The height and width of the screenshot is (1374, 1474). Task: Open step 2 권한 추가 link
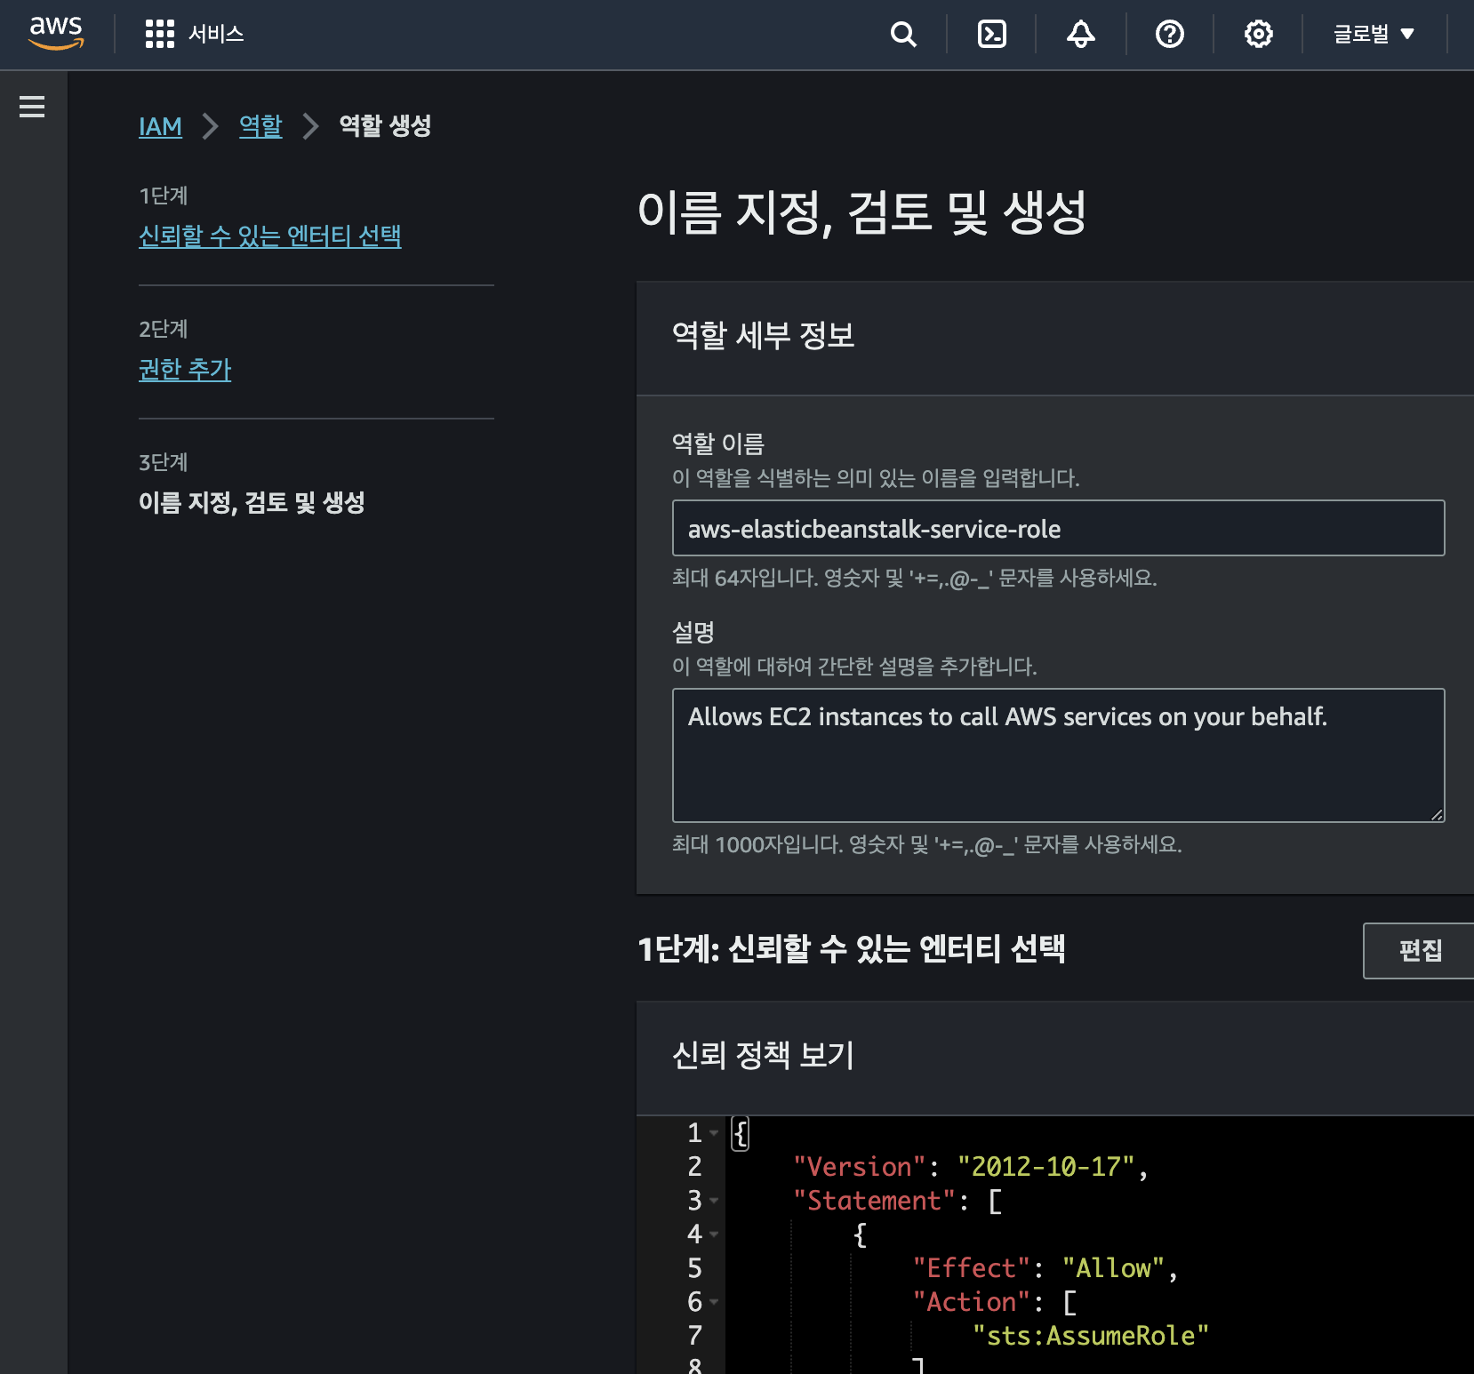tap(185, 369)
